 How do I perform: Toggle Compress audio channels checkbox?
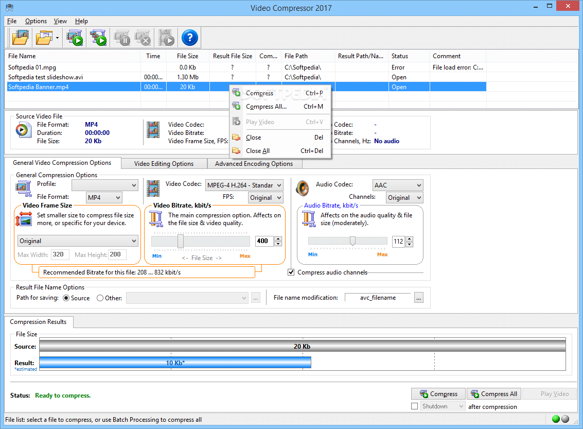291,272
